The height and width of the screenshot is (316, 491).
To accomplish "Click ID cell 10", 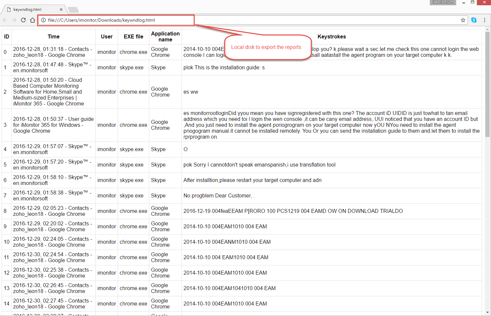I will [7, 242].
